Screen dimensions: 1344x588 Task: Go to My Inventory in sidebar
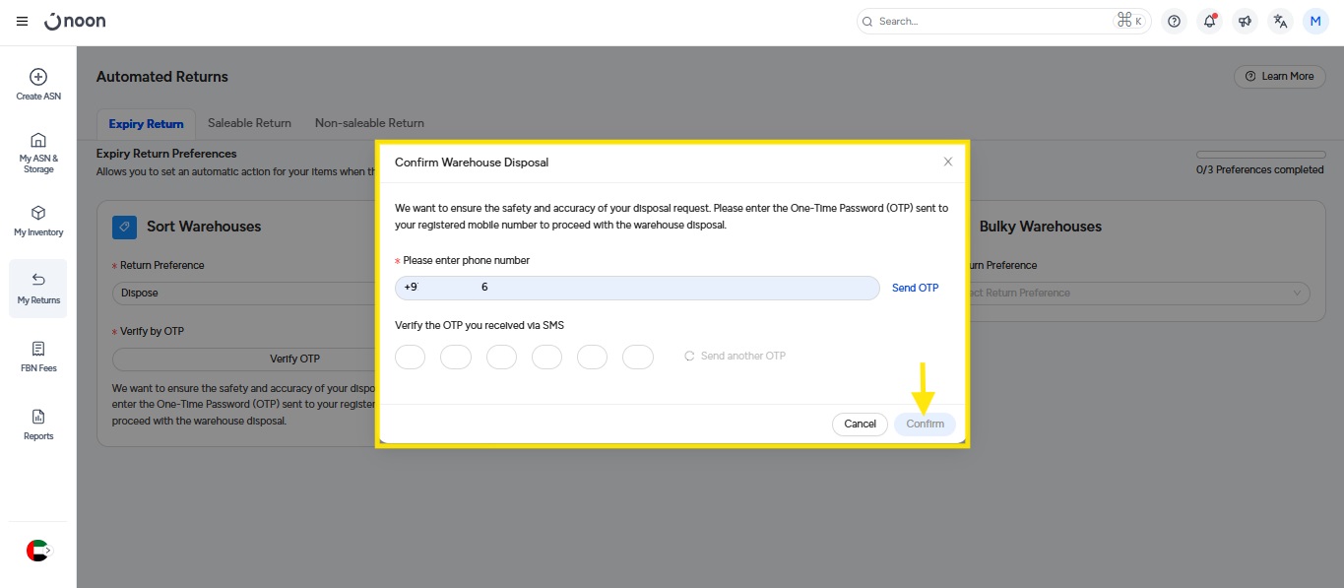(38, 221)
